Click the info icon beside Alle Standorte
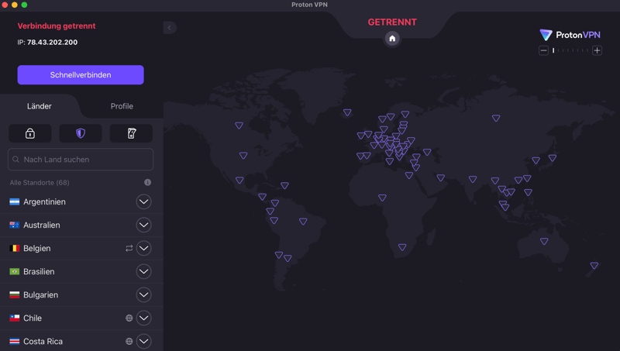 (x=147, y=183)
